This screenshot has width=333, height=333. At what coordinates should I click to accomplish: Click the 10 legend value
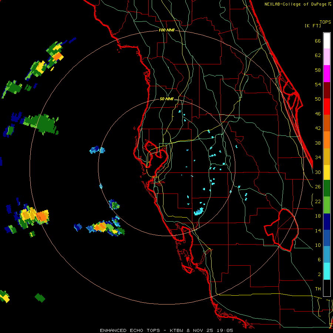click(x=318, y=245)
